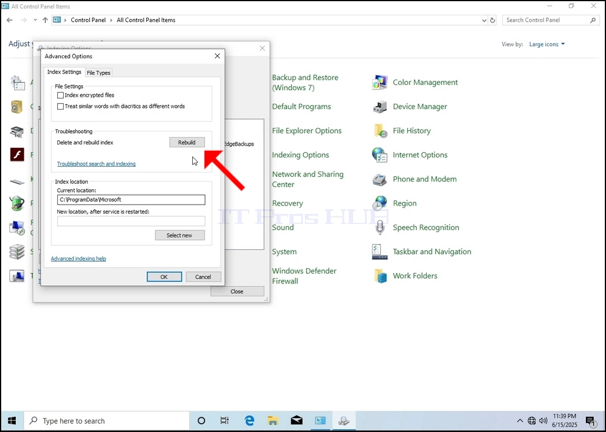Open Task View on the taskbar
This screenshot has height=432, width=606.
point(224,421)
